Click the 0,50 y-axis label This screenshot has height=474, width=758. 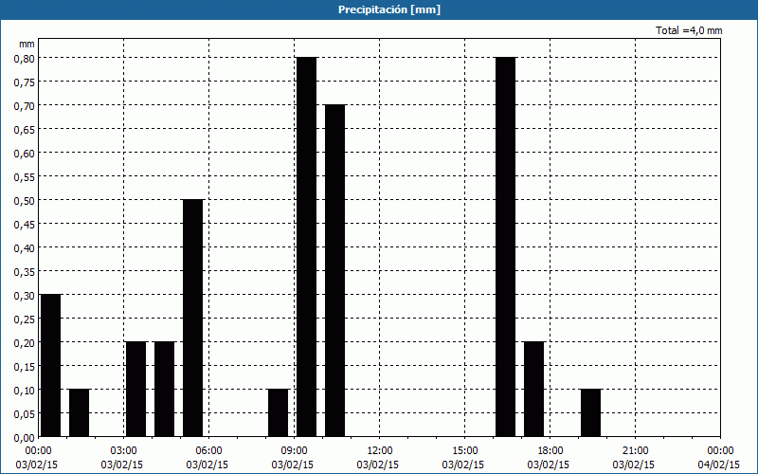pos(25,201)
